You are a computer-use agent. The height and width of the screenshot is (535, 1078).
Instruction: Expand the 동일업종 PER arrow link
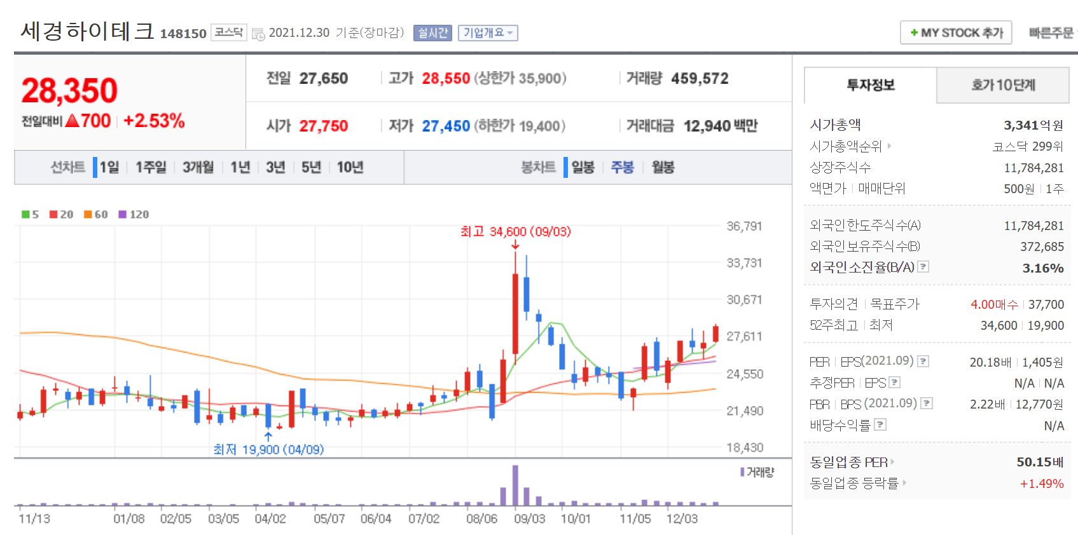(892, 462)
